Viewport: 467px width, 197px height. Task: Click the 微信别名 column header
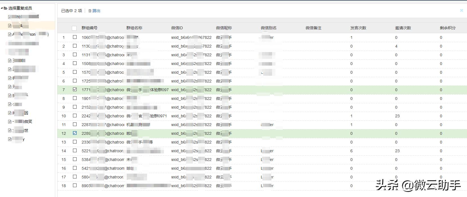[269, 28]
